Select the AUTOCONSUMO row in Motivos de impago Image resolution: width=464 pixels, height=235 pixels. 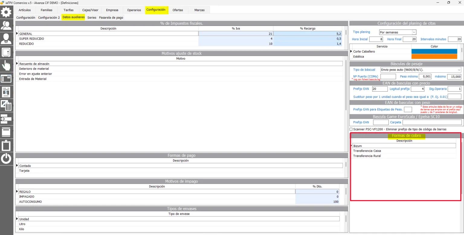[179, 202]
